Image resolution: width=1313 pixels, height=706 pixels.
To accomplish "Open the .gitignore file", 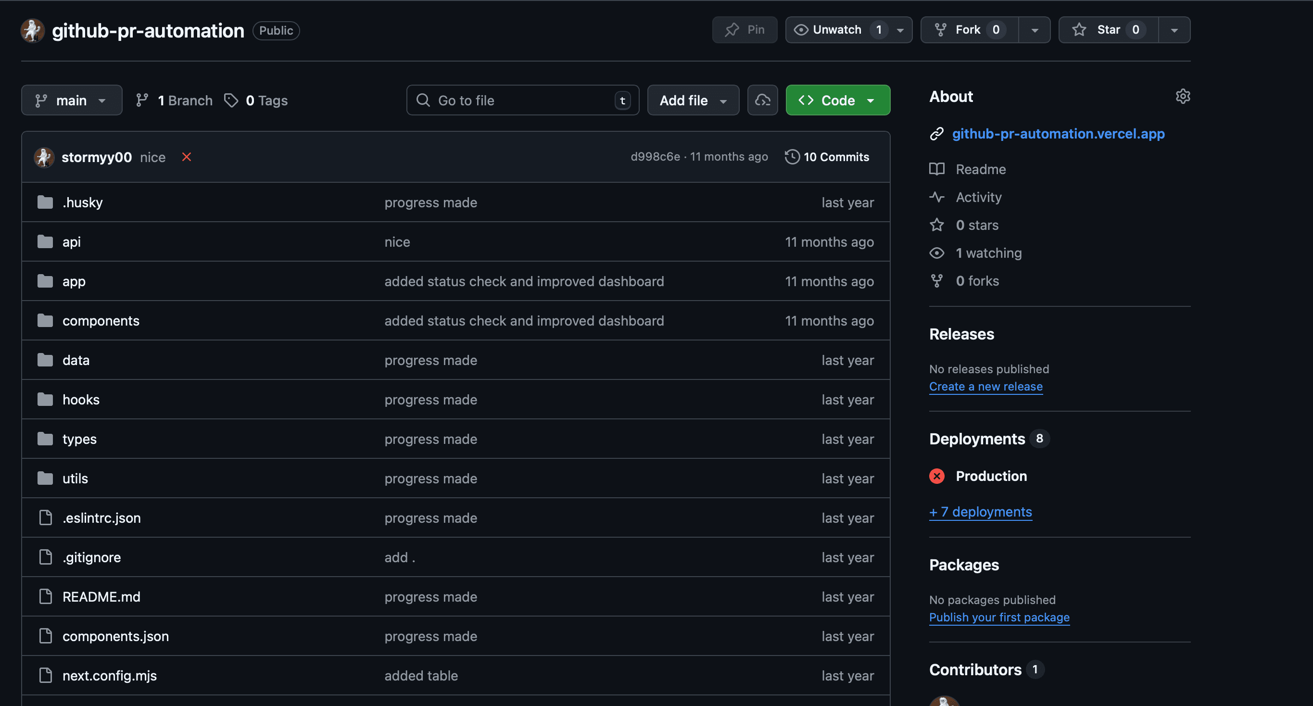I will [x=92, y=557].
